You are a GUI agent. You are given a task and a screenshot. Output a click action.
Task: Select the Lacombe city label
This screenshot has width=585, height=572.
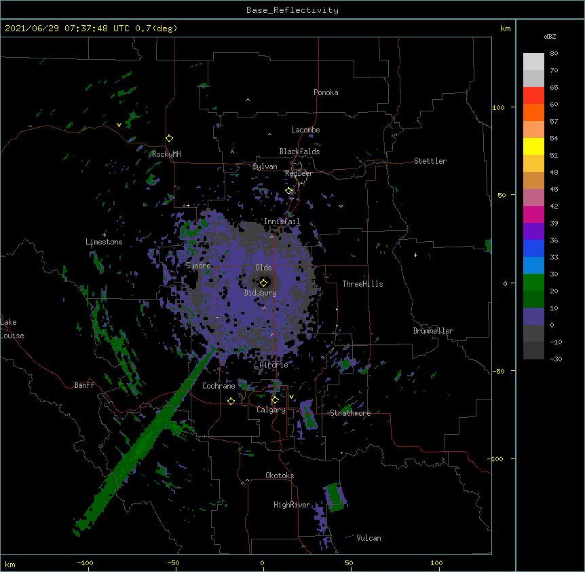tap(305, 130)
